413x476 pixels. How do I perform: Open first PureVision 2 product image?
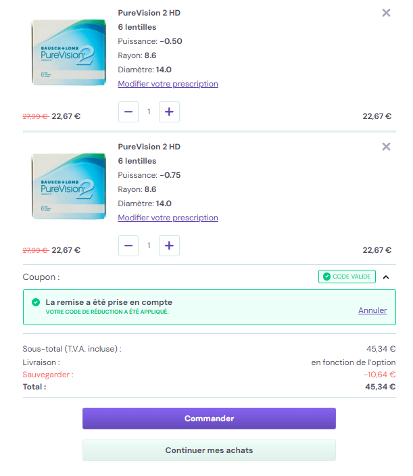point(68,52)
